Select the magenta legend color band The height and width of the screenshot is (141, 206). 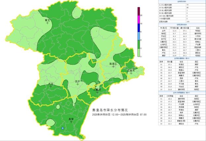tap(139, 20)
